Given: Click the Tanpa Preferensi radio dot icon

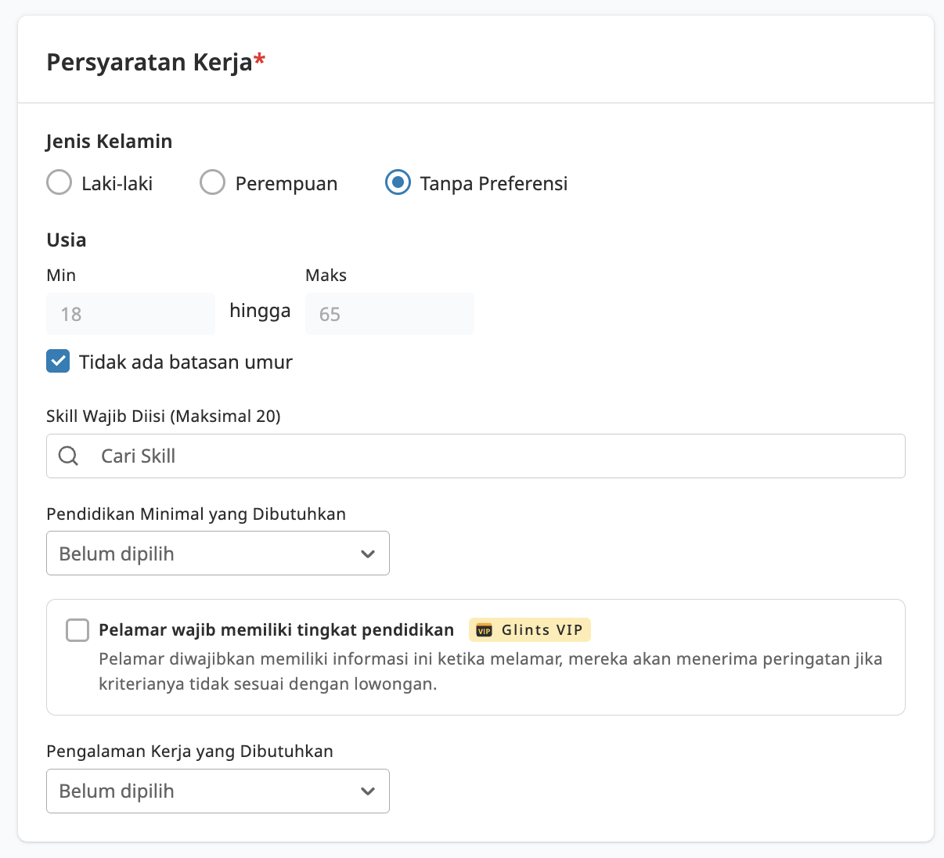Looking at the screenshot, I should (398, 182).
